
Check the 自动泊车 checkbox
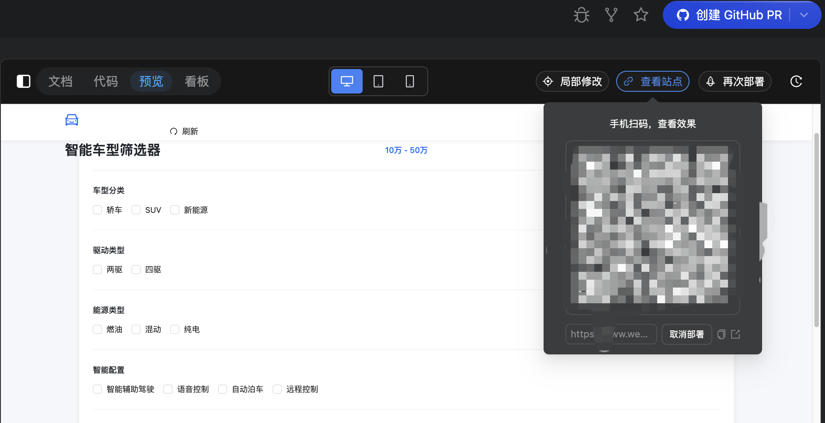pos(222,389)
